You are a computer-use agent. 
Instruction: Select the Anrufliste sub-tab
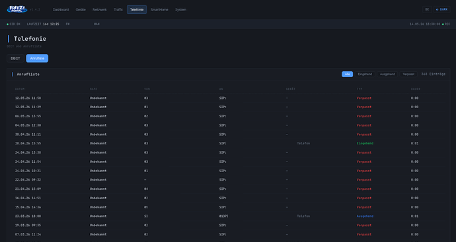[x=37, y=58]
